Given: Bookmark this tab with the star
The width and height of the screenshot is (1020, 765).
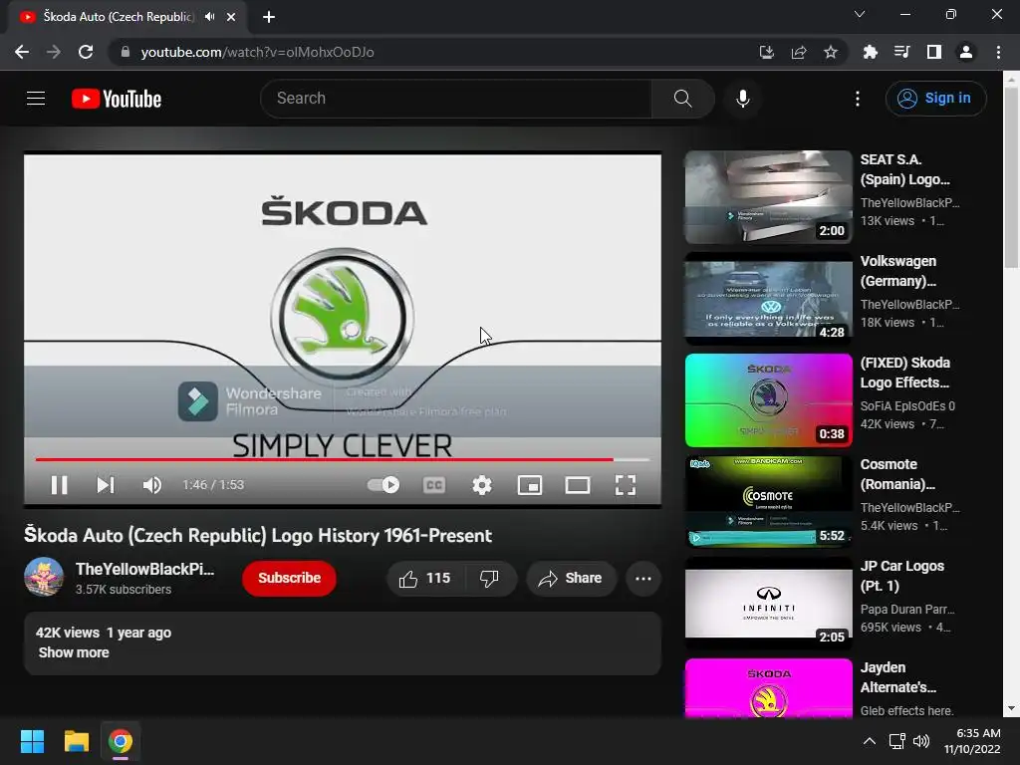Looking at the screenshot, I should 831,52.
